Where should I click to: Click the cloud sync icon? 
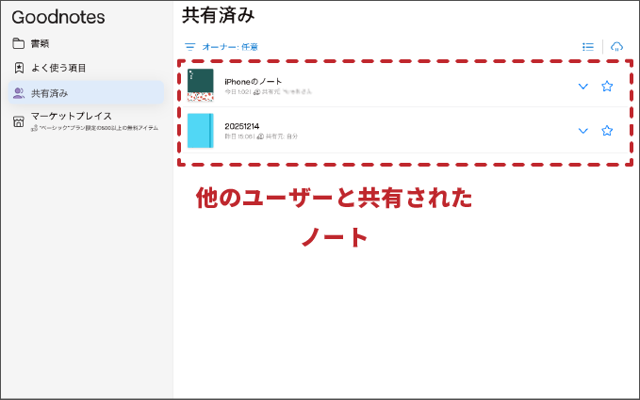click(616, 47)
